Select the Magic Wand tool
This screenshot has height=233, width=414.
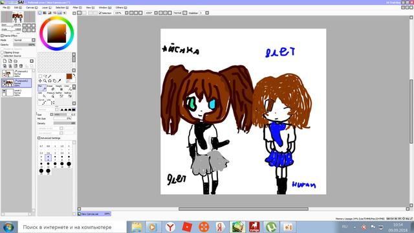(x=50, y=76)
